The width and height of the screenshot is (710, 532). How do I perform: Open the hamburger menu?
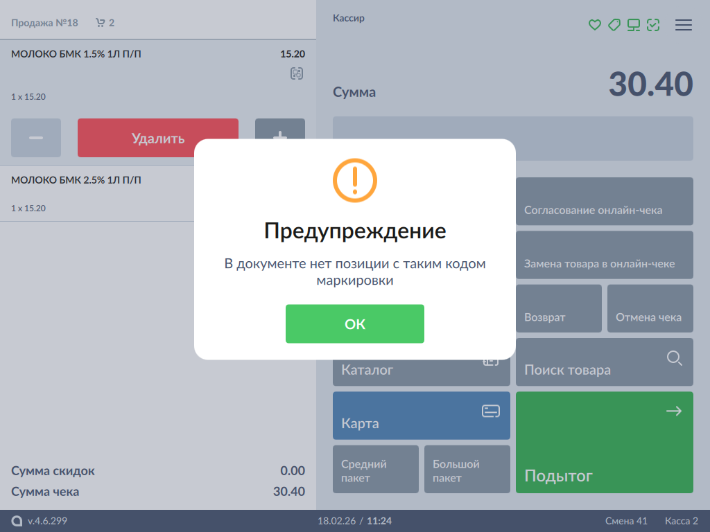tap(683, 25)
